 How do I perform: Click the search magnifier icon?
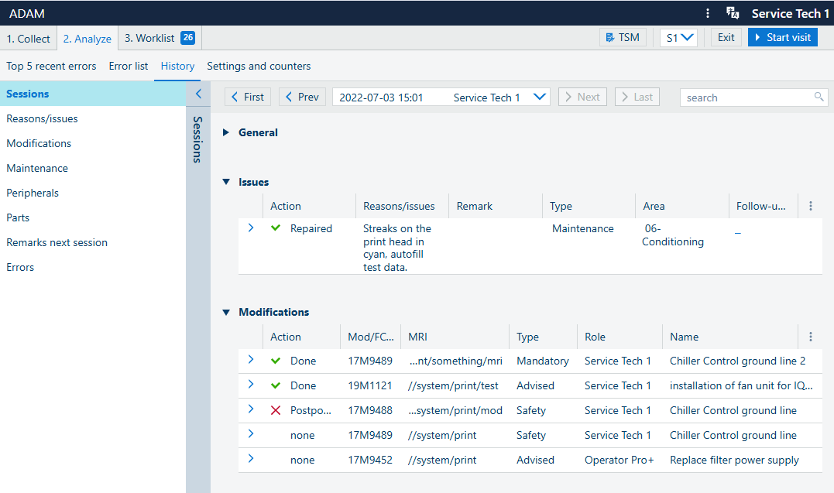click(x=819, y=97)
